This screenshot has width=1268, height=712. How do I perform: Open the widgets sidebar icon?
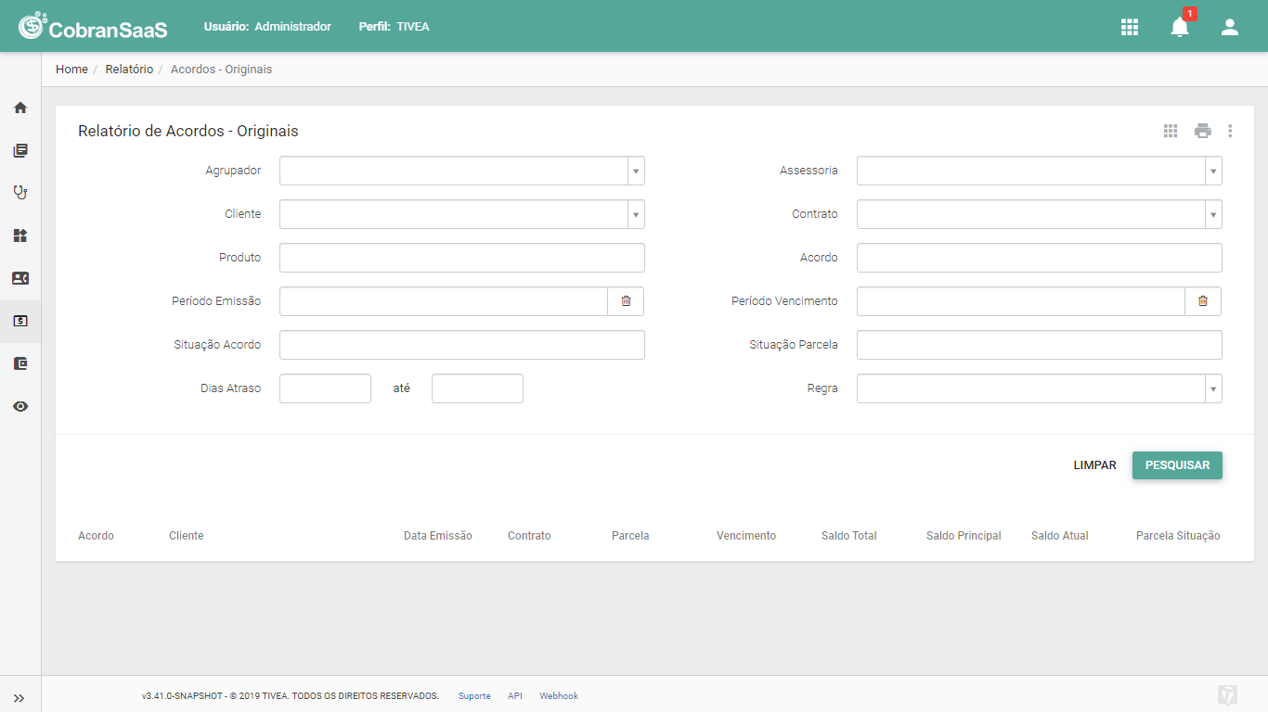(20, 235)
